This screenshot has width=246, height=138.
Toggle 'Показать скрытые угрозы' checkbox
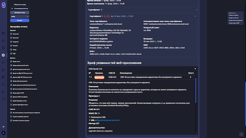click(x=11, y=121)
